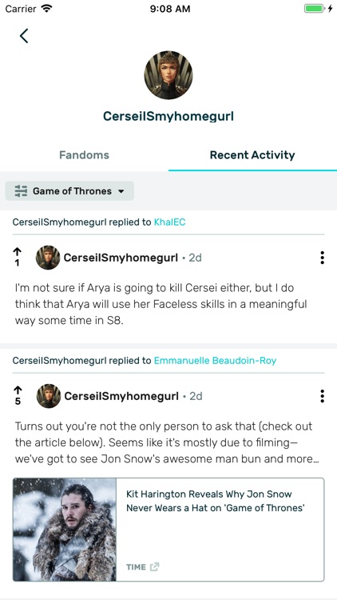Open the Jon Snow article thumbnail image
The height and width of the screenshot is (600, 337).
[65, 530]
